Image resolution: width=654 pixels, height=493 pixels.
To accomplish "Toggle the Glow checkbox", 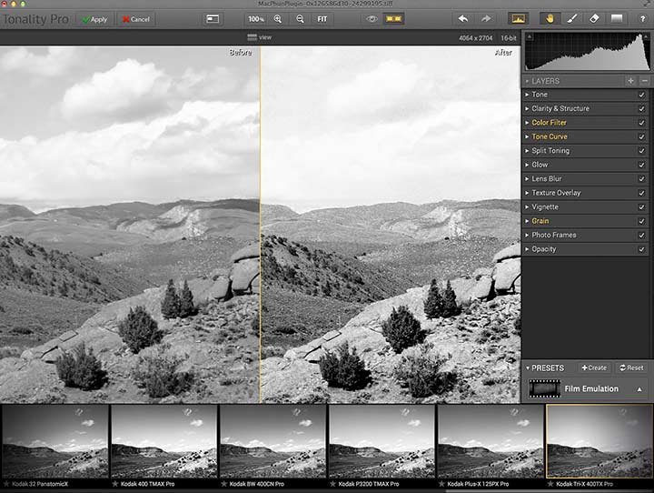I will (x=641, y=165).
